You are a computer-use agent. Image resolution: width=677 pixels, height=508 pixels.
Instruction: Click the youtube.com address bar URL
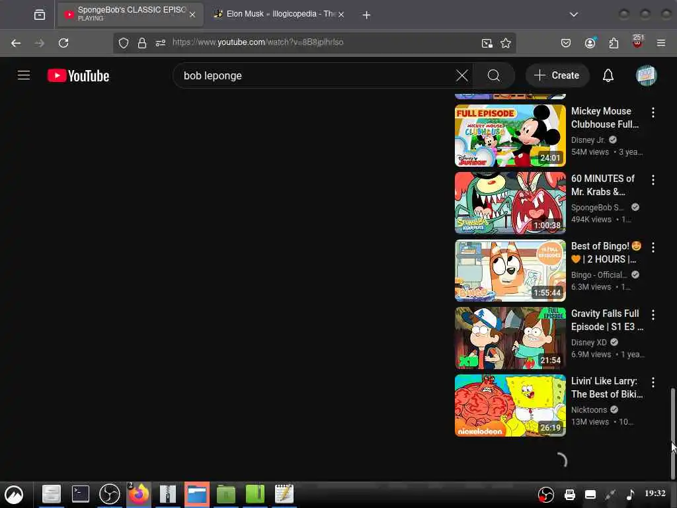coord(258,42)
